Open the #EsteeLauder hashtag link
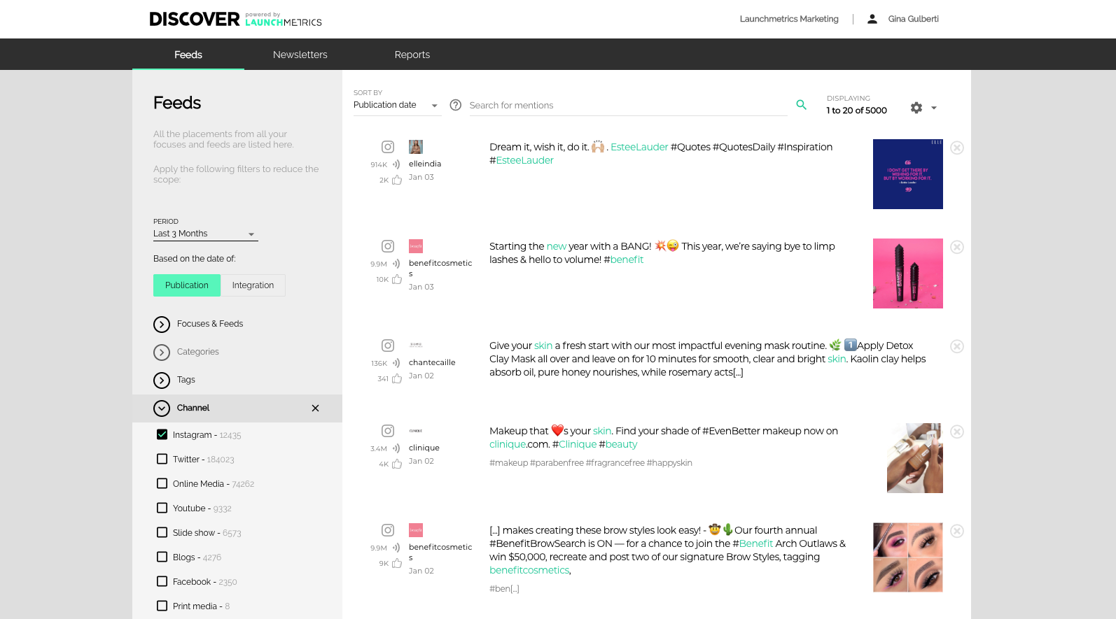Viewport: 1116px width, 619px height. [x=522, y=160]
